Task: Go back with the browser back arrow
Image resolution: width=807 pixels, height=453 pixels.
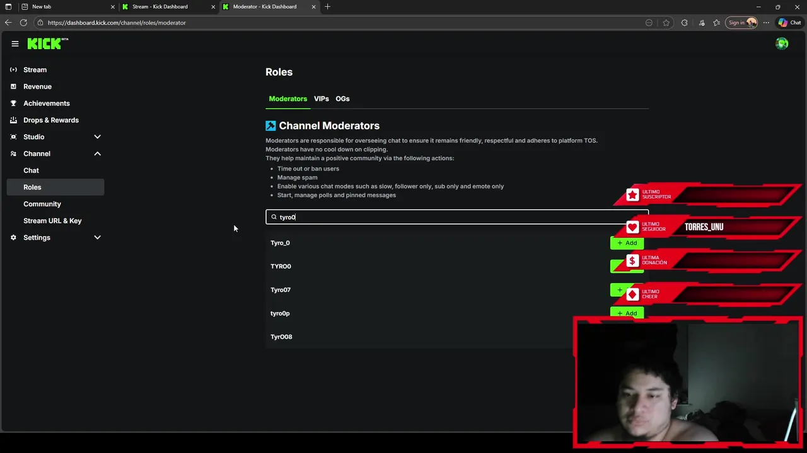Action: click(8, 23)
